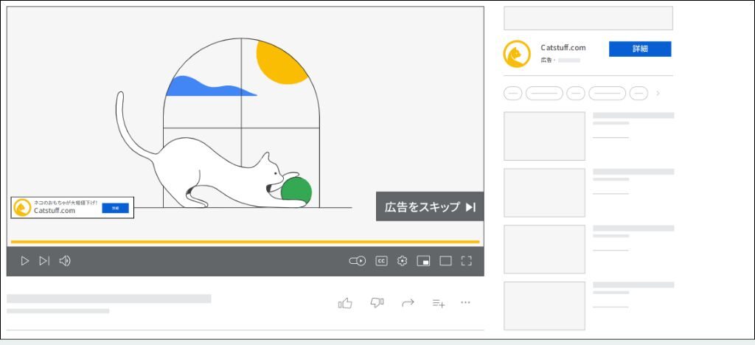
Task: Click the small 詳細 button in the video overlay banner
Action: (x=115, y=208)
